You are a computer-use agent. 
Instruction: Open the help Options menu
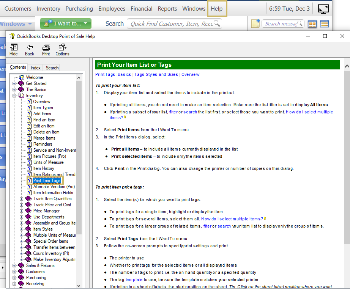(62, 50)
